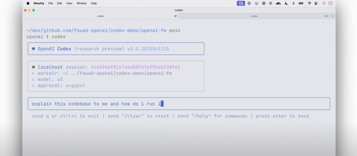
Task: Click the 'localhost' session label
Action: point(50,67)
